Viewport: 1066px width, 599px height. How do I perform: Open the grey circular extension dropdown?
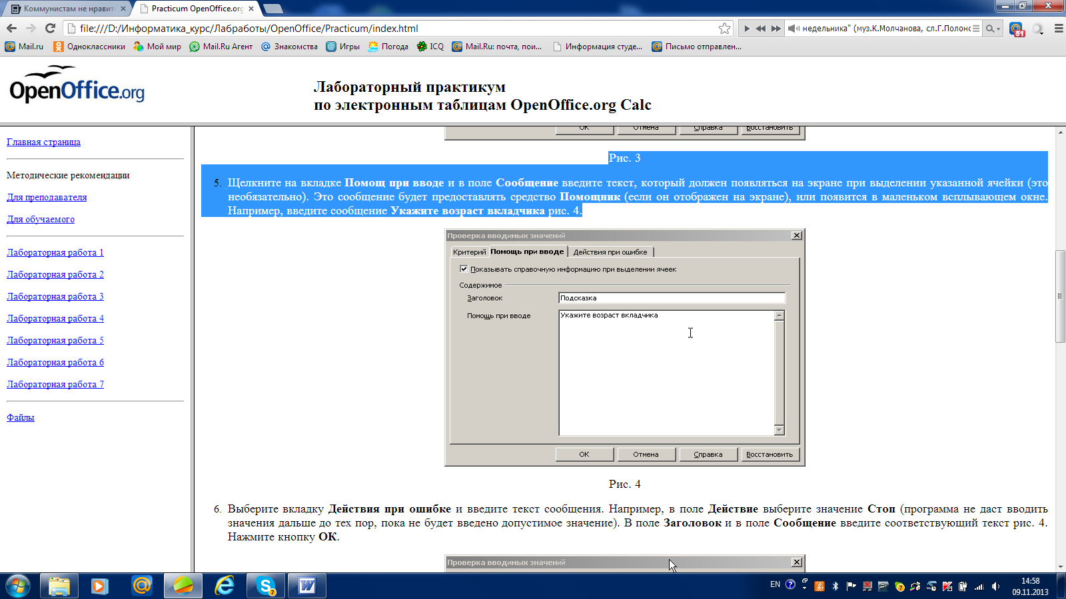click(1038, 29)
